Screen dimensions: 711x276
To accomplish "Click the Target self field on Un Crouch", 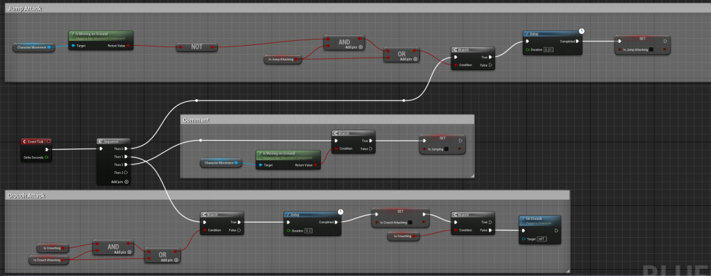I will click(542, 239).
